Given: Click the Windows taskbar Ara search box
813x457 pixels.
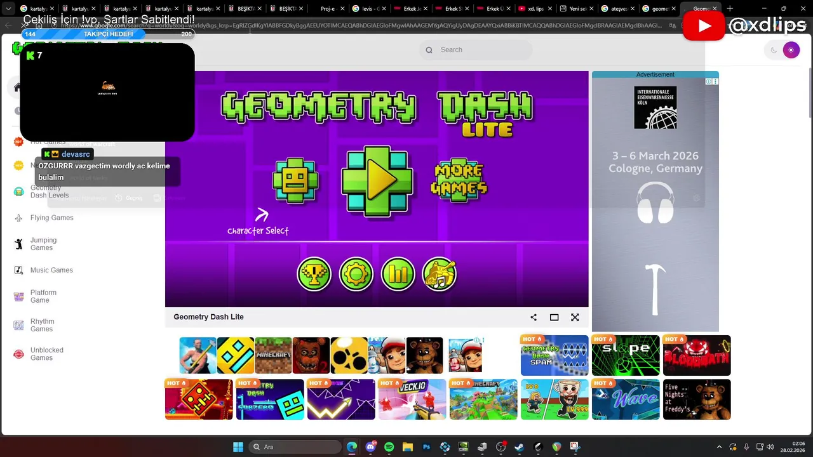Looking at the screenshot, I should click(x=294, y=447).
